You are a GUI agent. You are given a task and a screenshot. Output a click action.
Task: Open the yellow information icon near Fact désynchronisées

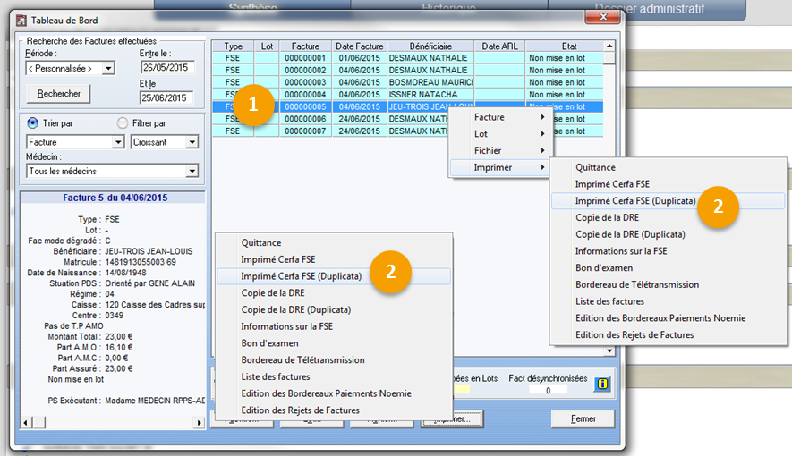point(602,384)
